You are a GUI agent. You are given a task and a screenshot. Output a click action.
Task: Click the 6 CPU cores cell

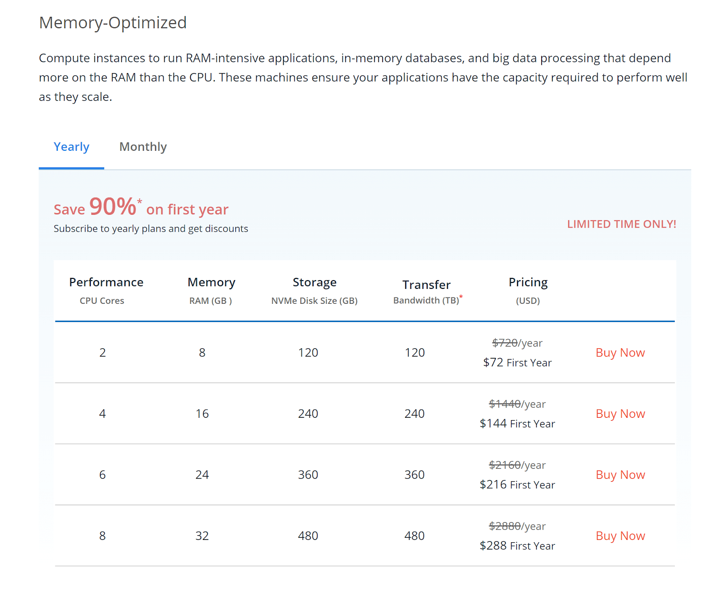coord(103,475)
